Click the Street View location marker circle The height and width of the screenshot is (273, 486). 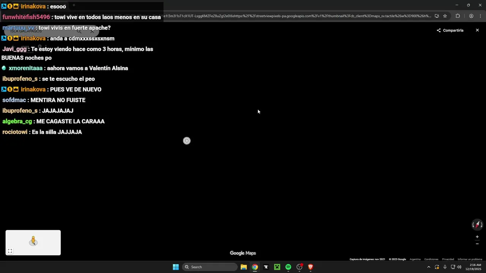186,141
